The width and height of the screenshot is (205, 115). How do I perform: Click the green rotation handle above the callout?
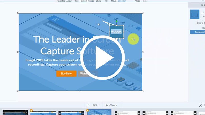[116, 21]
